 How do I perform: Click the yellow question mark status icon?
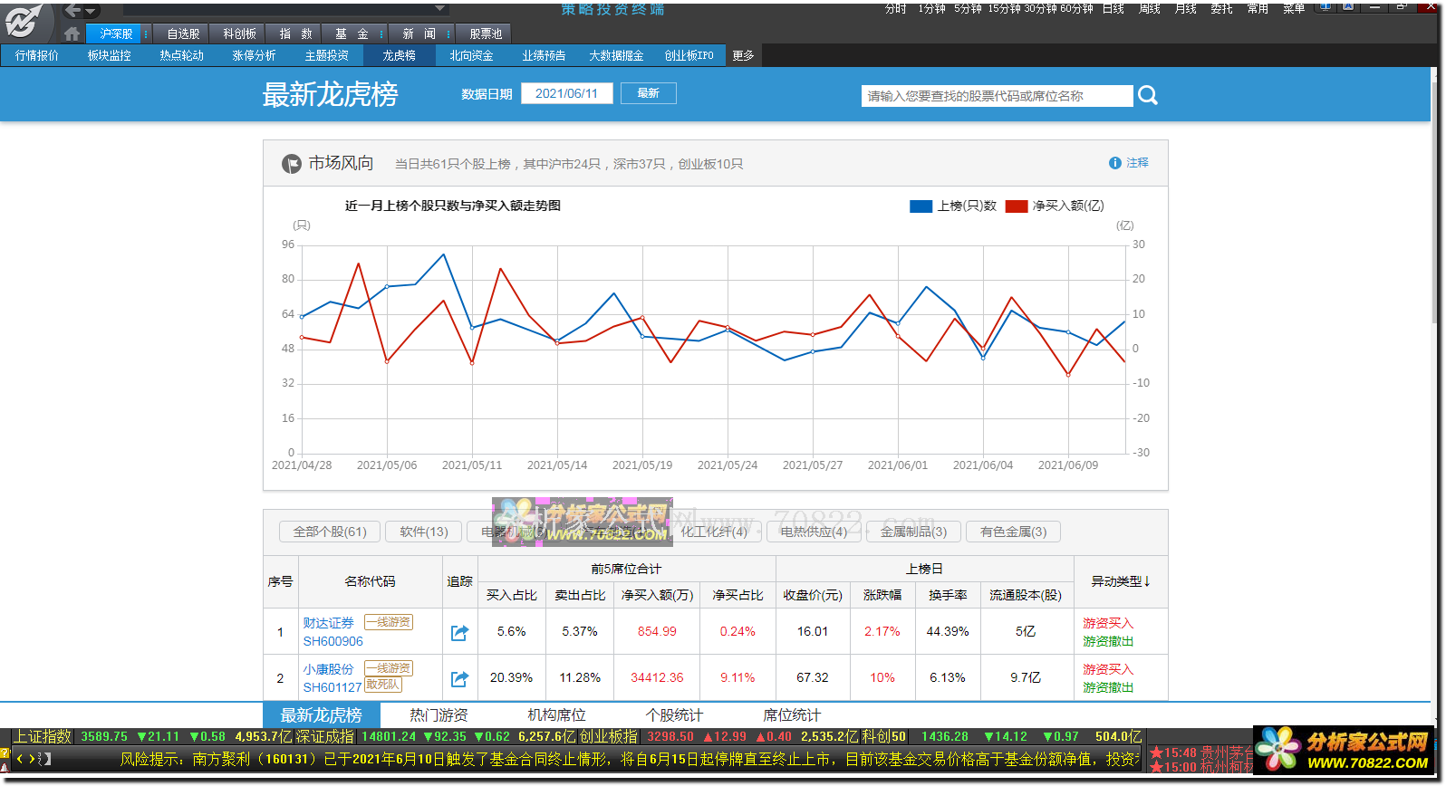tap(5, 753)
